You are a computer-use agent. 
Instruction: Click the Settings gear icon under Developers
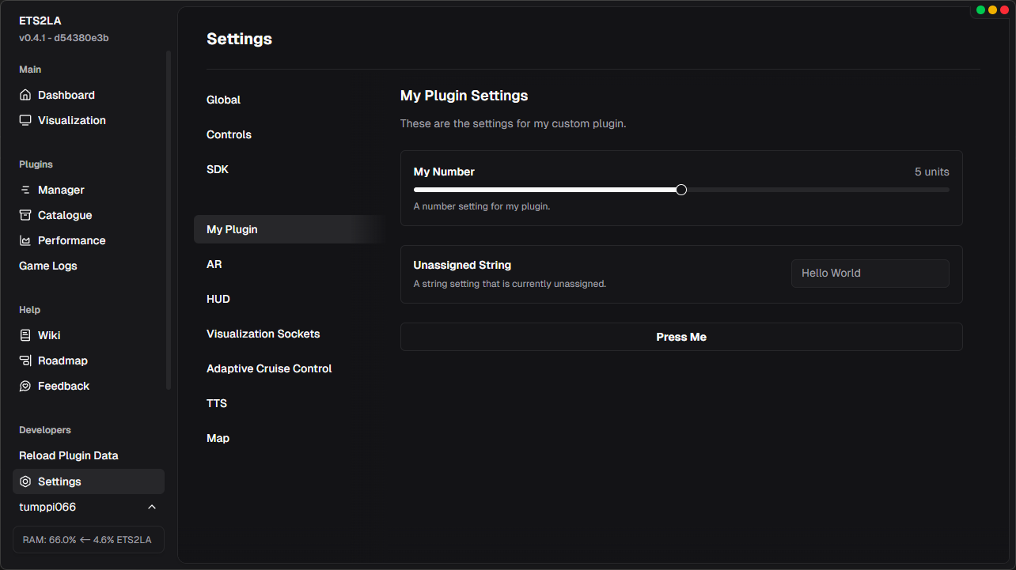pyautogui.click(x=26, y=481)
